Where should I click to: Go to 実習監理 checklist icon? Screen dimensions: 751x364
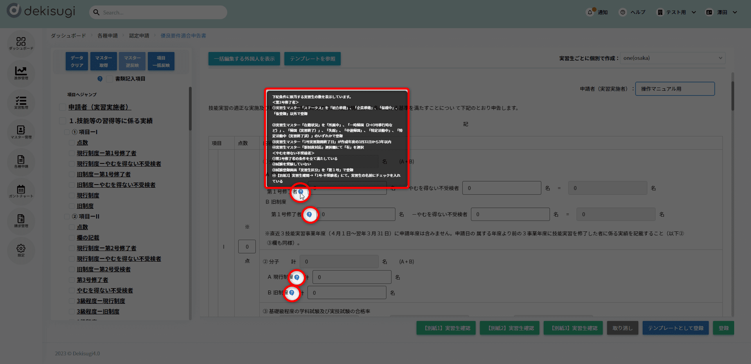pos(21,102)
